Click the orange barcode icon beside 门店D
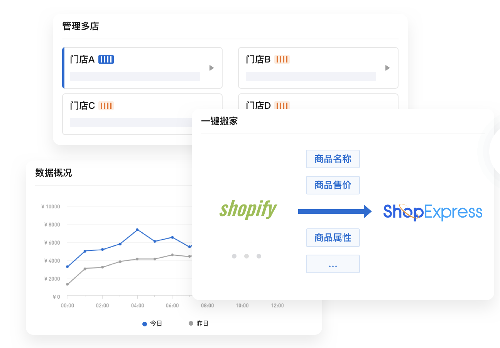The width and height of the screenshot is (500, 348). click(282, 105)
